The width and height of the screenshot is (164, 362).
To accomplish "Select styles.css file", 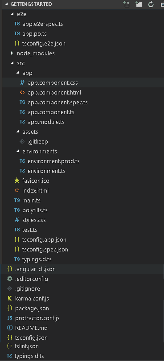I will click(x=34, y=220).
